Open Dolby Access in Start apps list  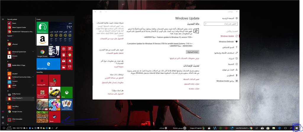(x=20, y=94)
